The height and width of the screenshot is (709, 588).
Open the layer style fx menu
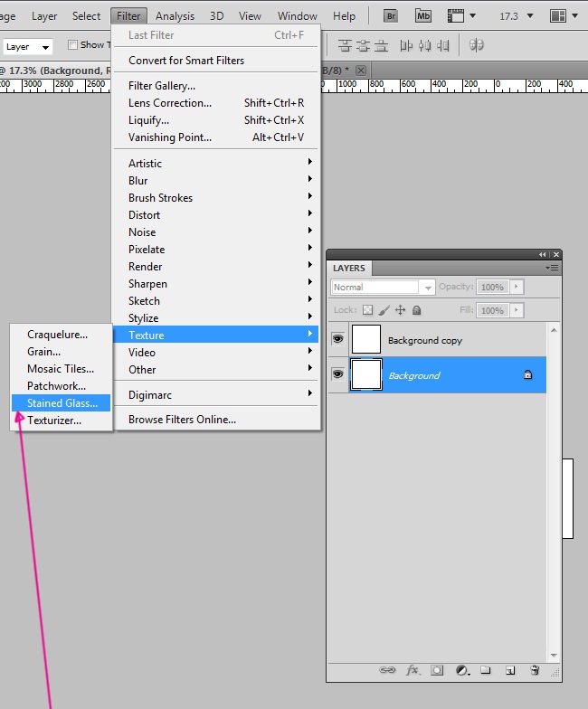pos(413,670)
